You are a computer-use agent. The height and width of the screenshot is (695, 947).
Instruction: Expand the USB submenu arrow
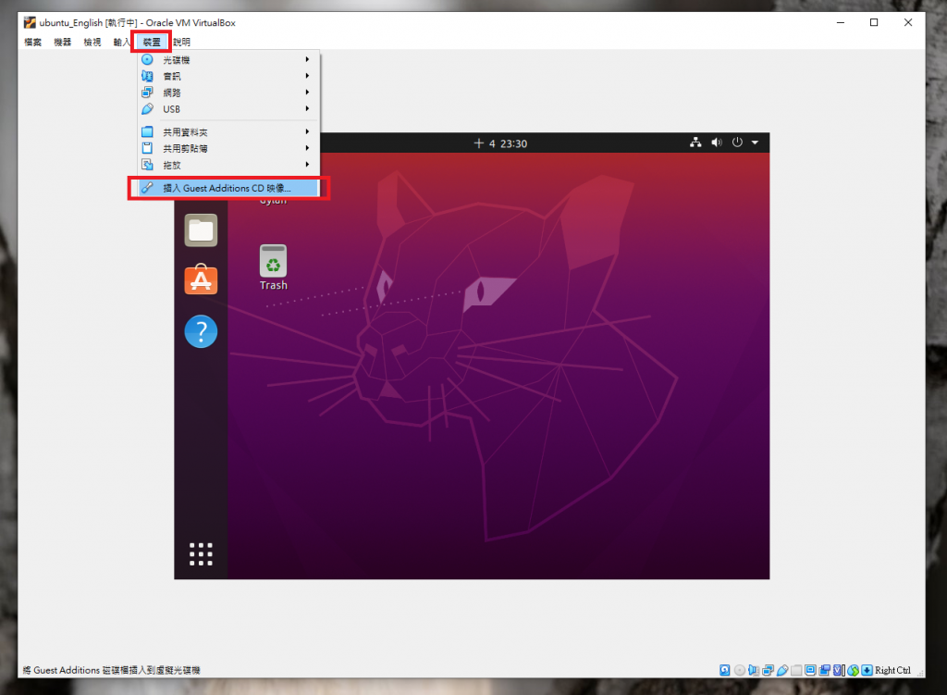[307, 109]
